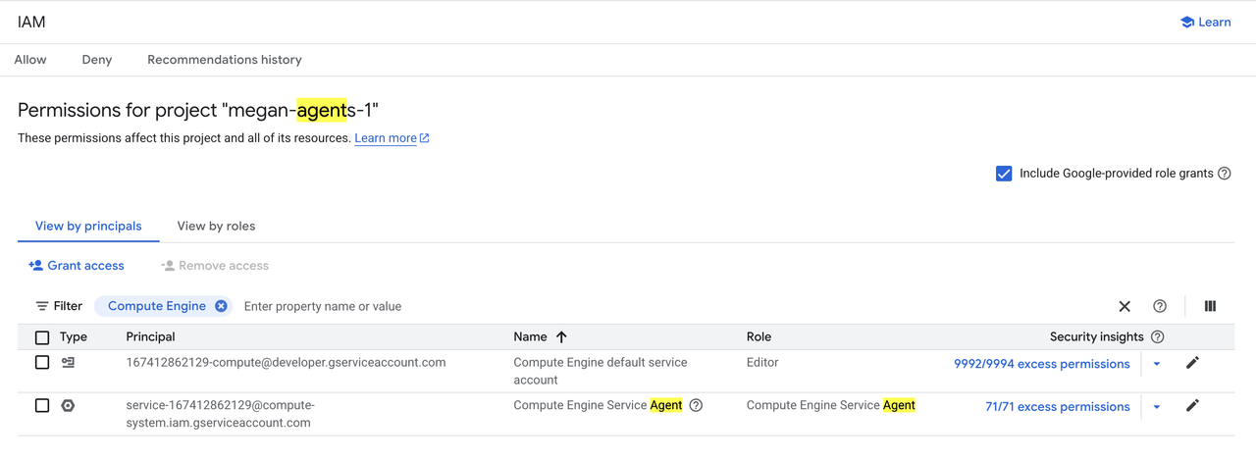
Task: Remove the Compute Engine filter chip
Action: point(221,306)
